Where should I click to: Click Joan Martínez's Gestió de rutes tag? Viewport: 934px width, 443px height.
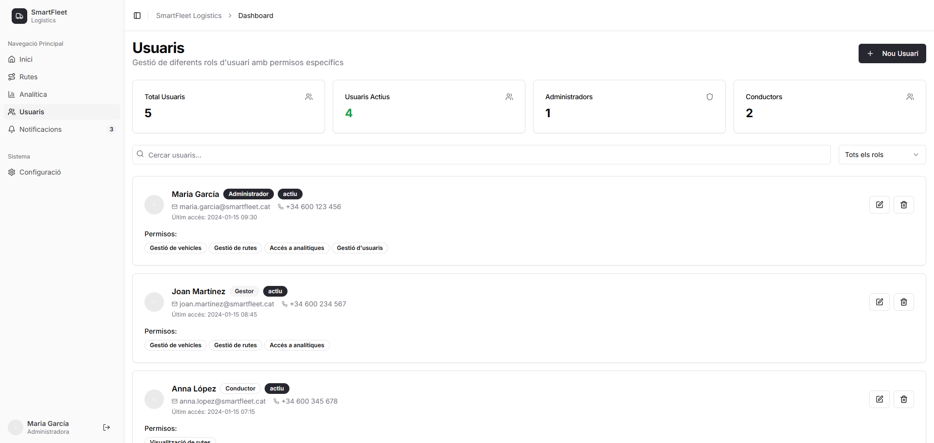click(235, 345)
